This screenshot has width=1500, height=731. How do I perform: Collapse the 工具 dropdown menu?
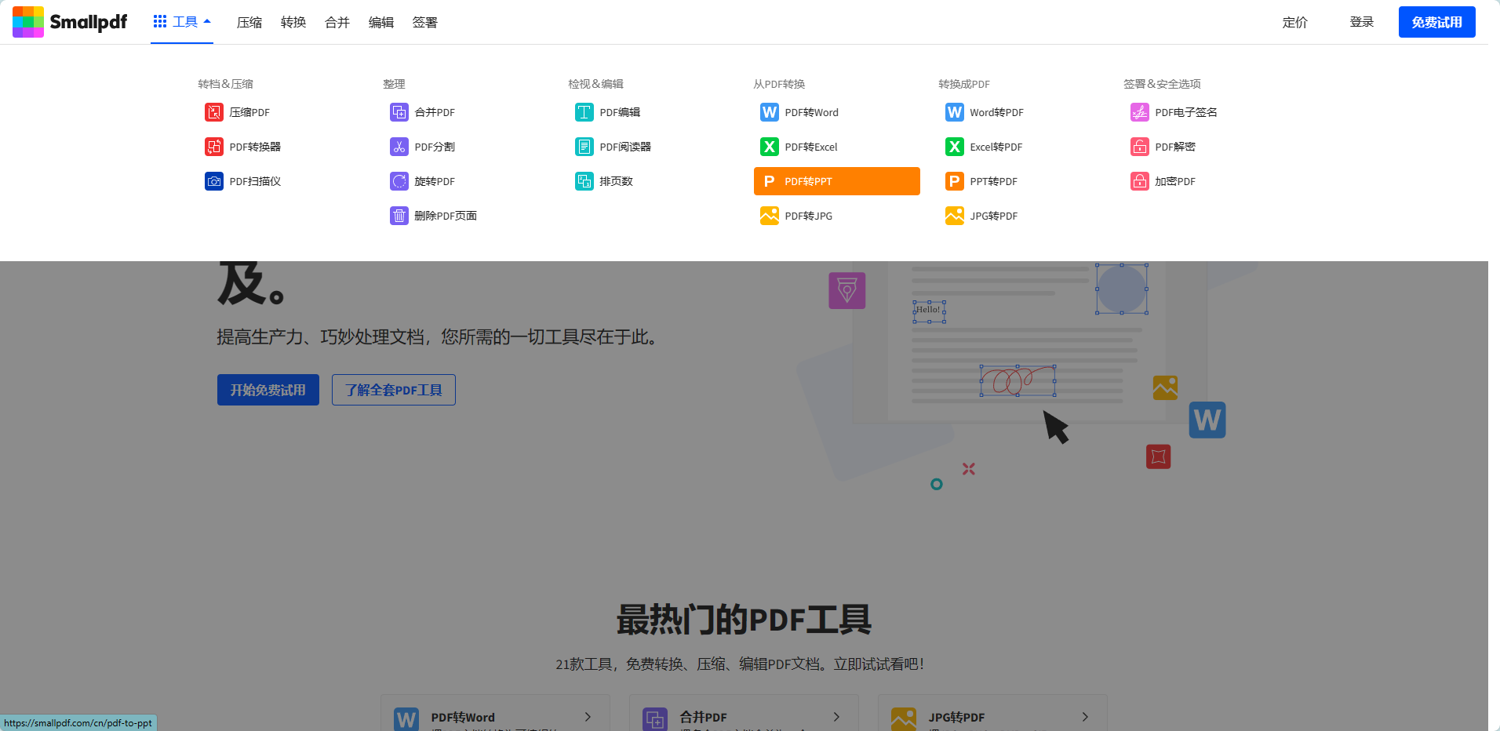click(x=182, y=22)
